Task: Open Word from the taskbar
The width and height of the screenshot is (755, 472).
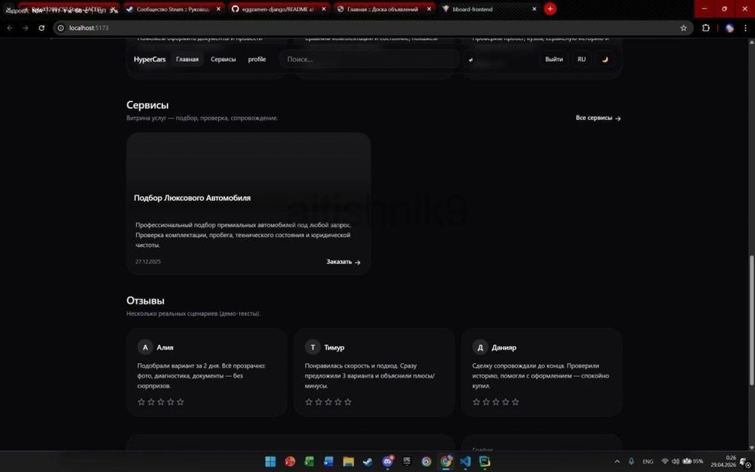Action: pyautogui.click(x=328, y=461)
